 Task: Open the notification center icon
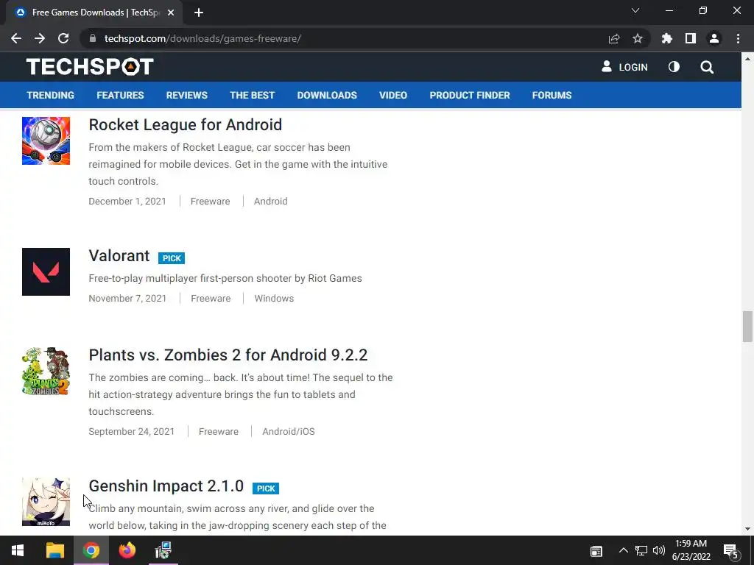[730, 551]
